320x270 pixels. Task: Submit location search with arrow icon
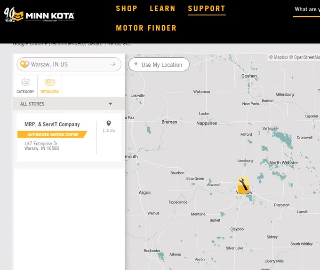(x=112, y=64)
